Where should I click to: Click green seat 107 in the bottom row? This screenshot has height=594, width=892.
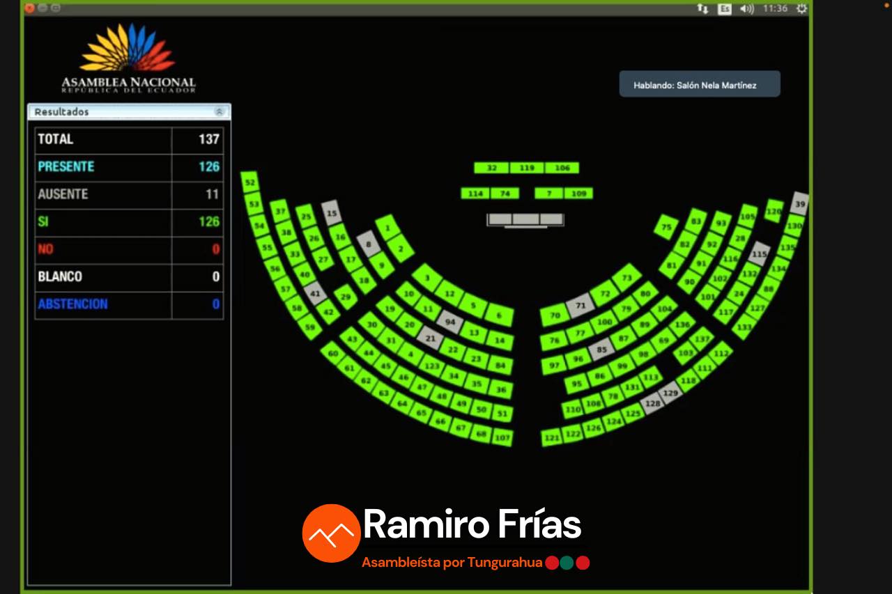tap(502, 437)
